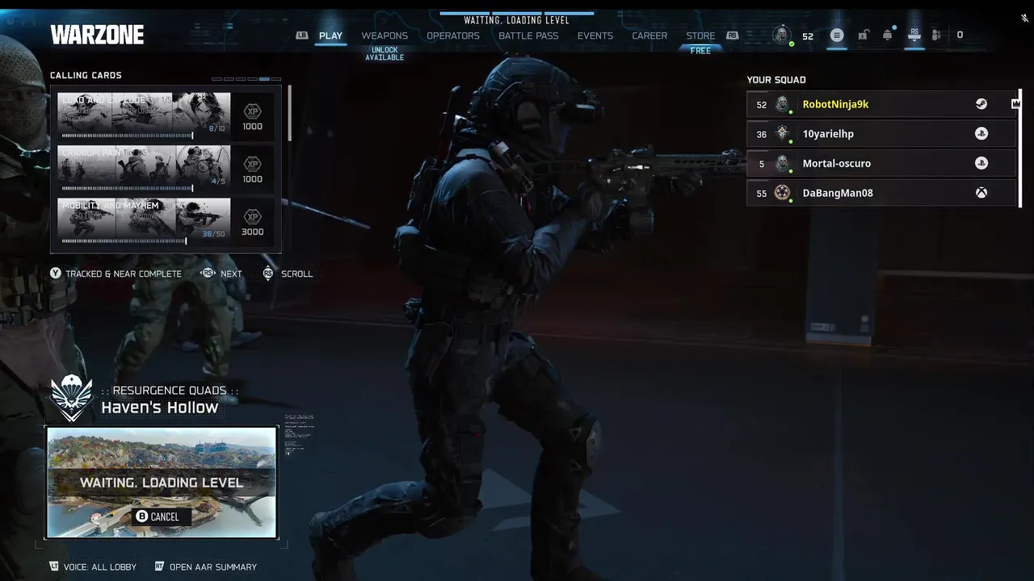Select squad member Mortal-oscuro
This screenshot has width=1034, height=581.
(881, 163)
